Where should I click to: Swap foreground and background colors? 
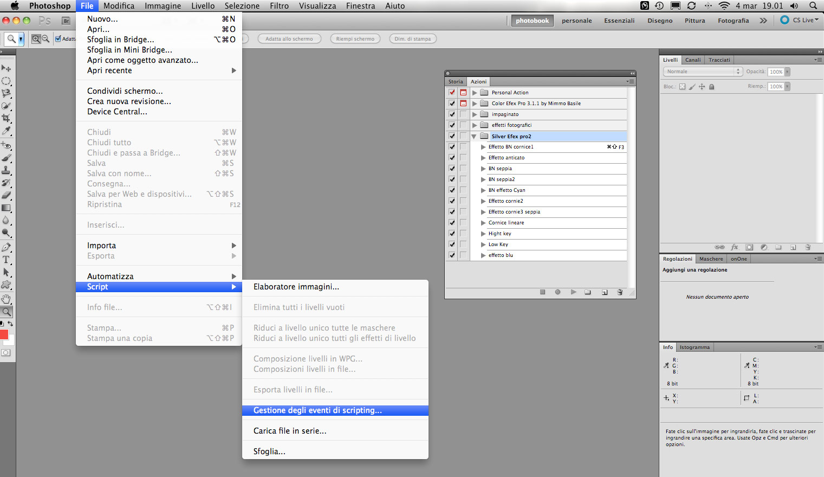pos(10,324)
